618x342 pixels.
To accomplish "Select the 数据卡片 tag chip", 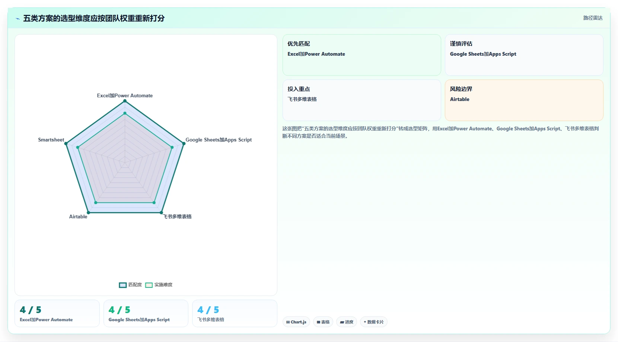I will (374, 322).
